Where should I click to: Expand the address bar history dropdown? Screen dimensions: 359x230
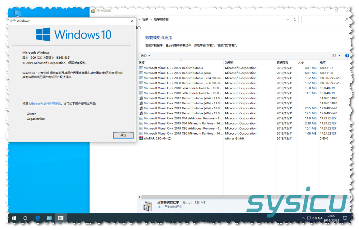pos(287,20)
